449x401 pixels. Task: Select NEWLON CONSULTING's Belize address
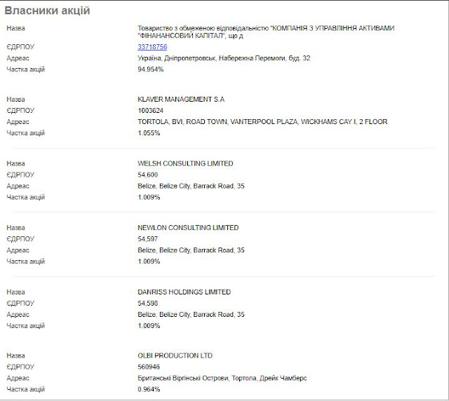(x=191, y=250)
